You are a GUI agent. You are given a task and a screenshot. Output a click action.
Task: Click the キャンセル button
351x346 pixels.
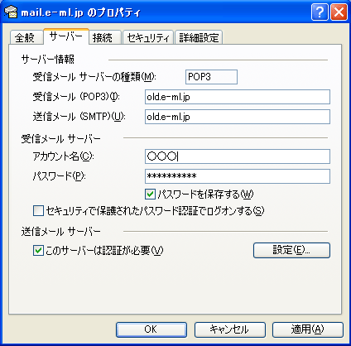(x=230, y=329)
